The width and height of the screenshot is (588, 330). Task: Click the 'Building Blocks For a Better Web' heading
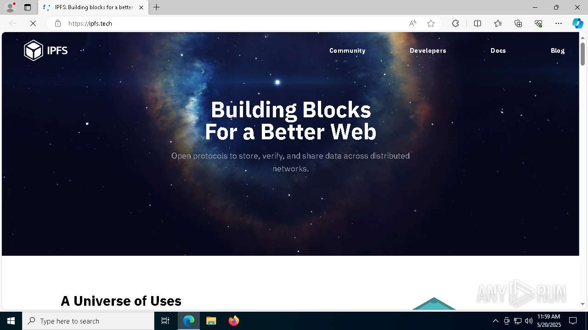[290, 121]
